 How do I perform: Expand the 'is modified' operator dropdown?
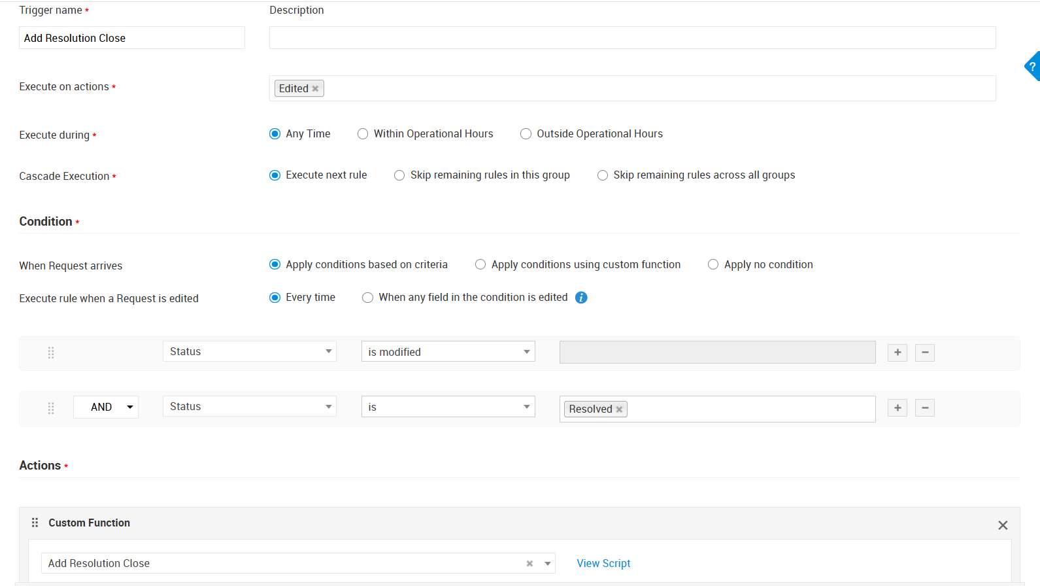coord(448,352)
